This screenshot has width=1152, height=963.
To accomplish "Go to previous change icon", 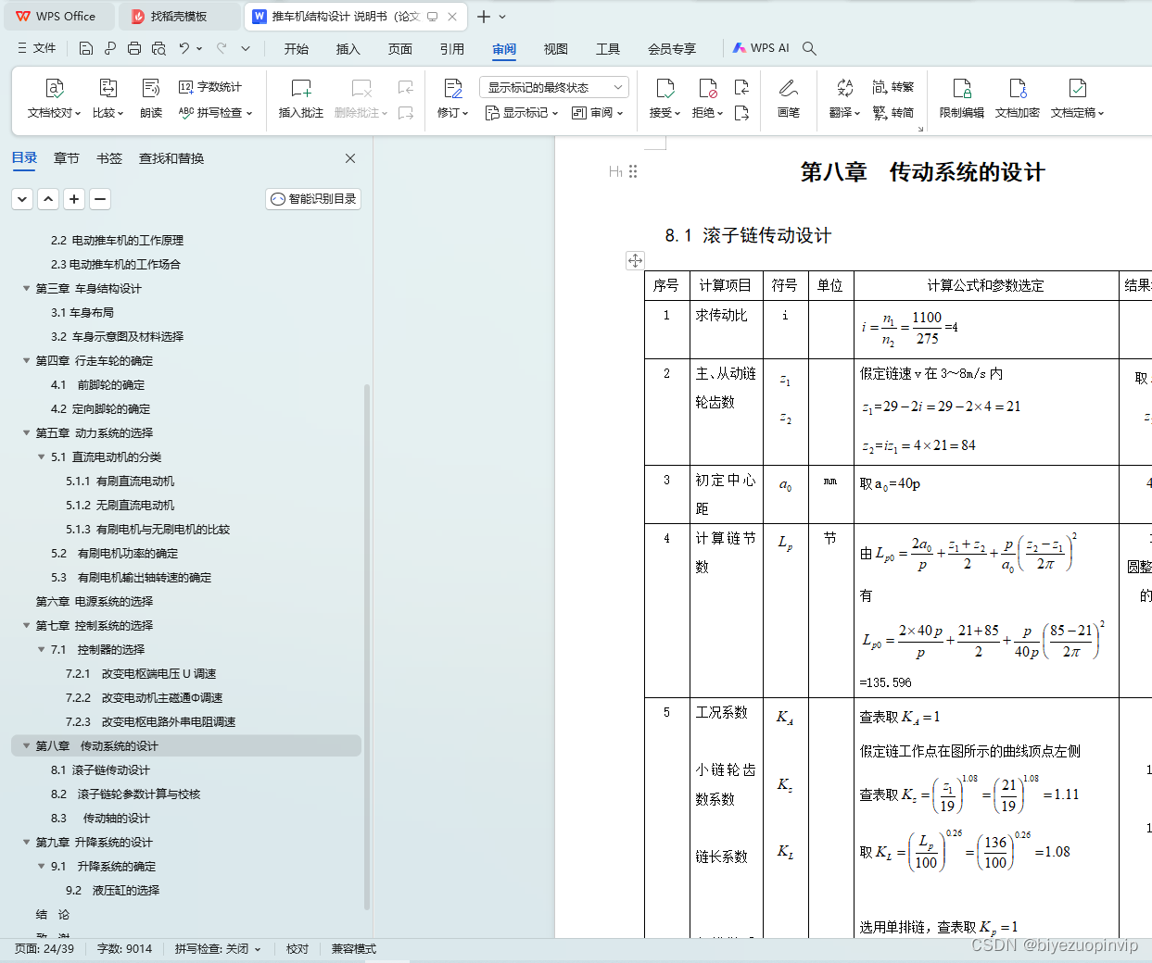I will (741, 88).
